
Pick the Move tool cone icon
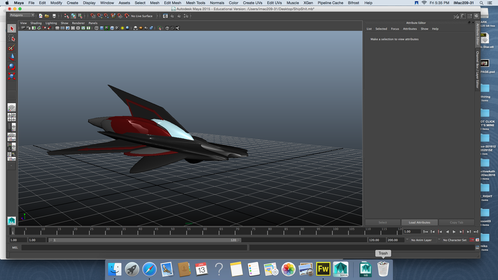click(12, 58)
